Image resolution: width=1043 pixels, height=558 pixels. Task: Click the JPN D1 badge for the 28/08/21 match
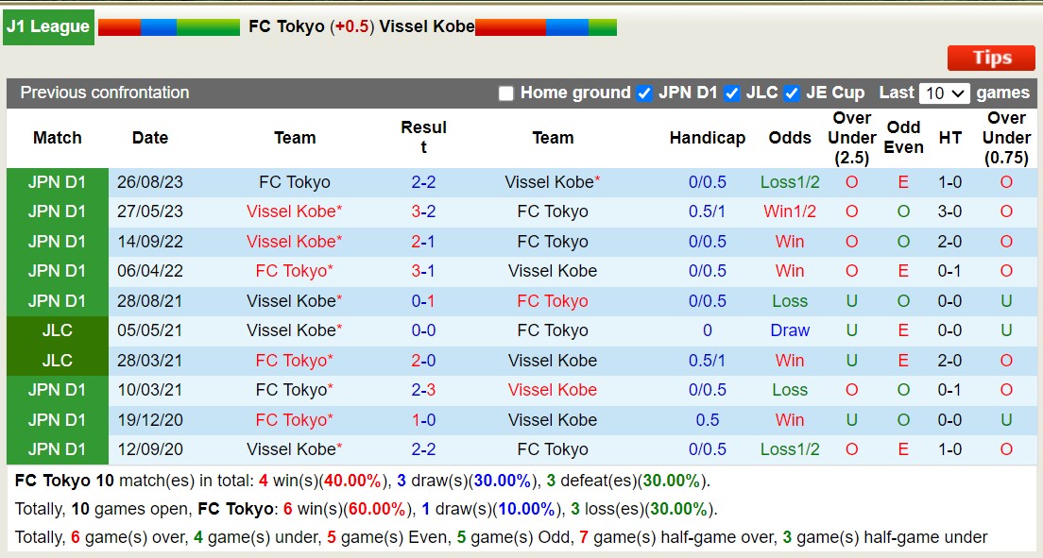pos(57,300)
